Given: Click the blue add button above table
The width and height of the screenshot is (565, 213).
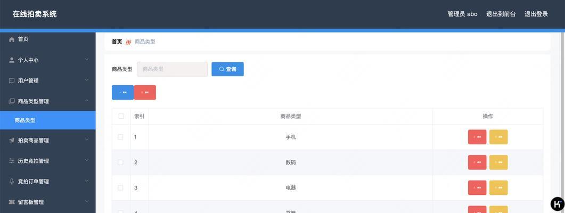Looking at the screenshot, I should 123,93.
